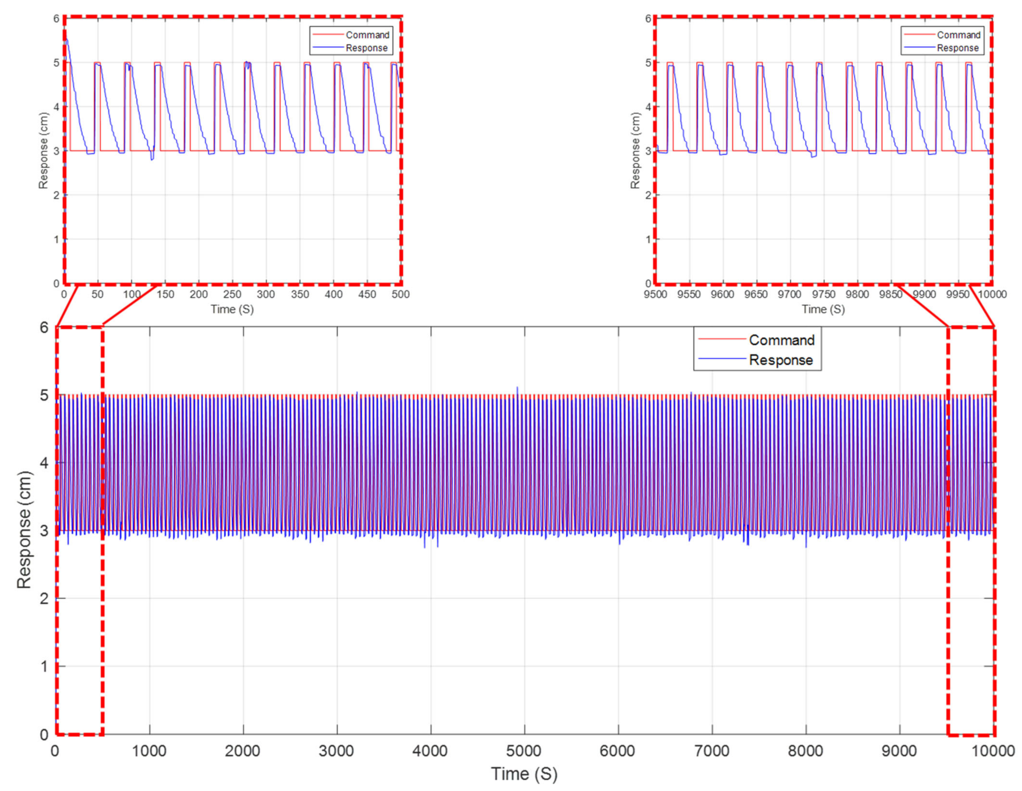Viewport: 1022px width, 791px height.
Task: Click the Response legend entry in main plot
Action: [781, 360]
